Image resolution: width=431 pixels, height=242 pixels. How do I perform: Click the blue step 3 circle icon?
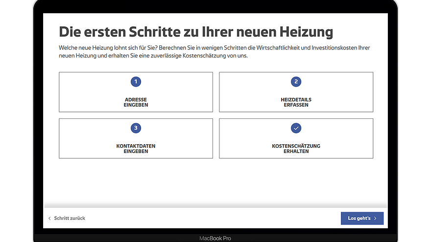pyautogui.click(x=136, y=128)
